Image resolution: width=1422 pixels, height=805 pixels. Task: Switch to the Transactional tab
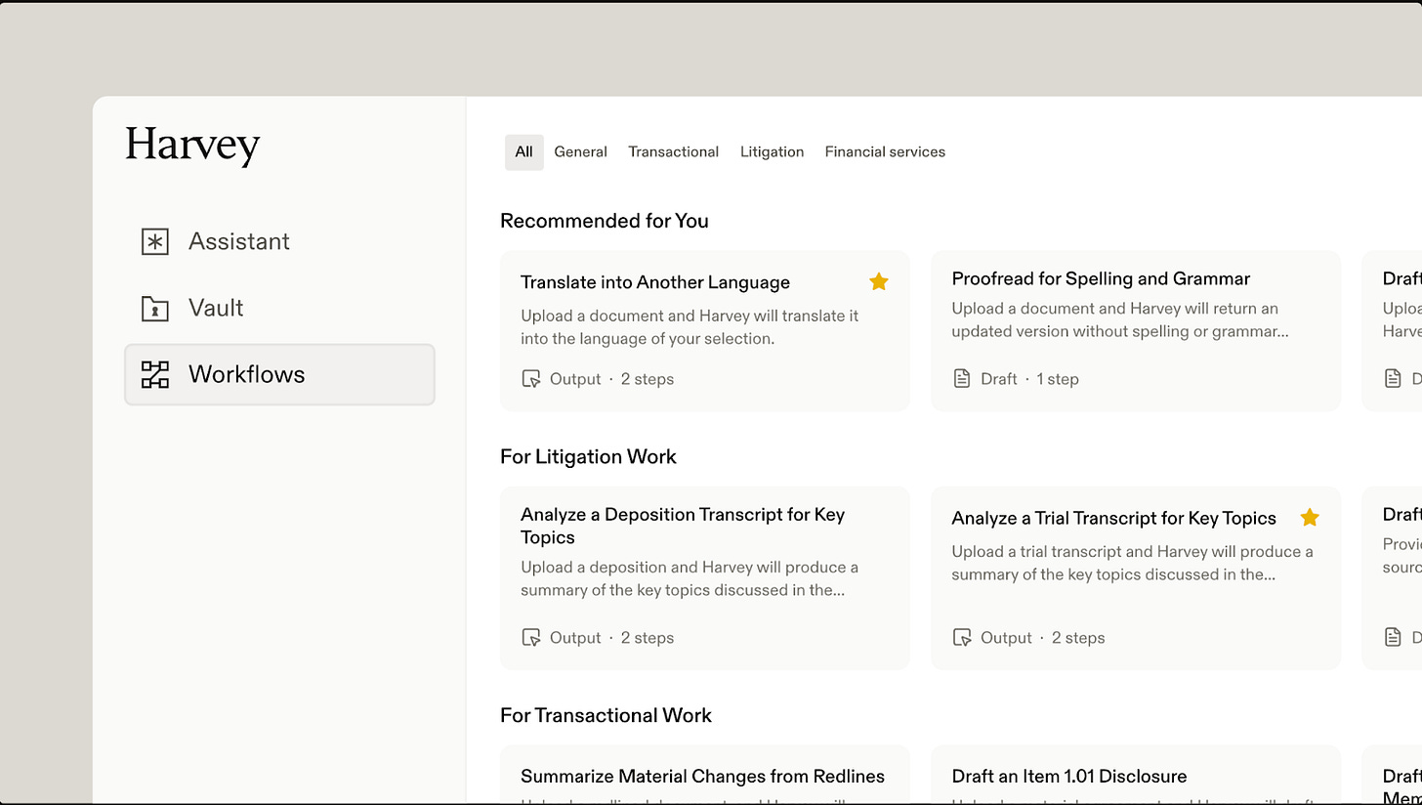point(674,152)
